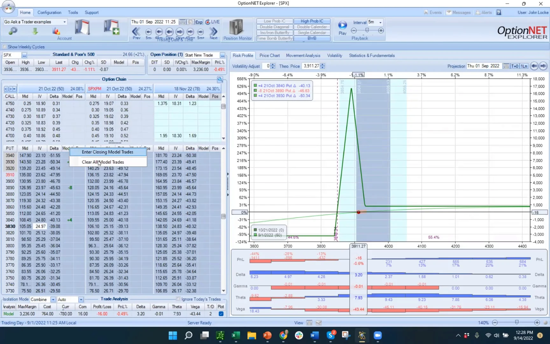Adjust Theo. Price spinner arrows
550x344 pixels.
[x=323, y=66]
